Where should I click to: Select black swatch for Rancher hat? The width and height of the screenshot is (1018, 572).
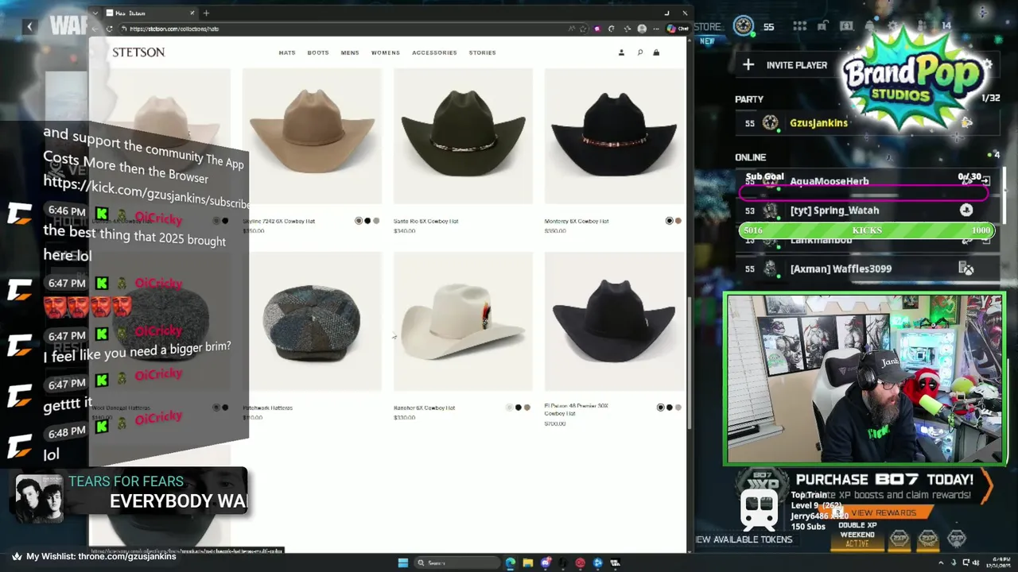pos(518,408)
